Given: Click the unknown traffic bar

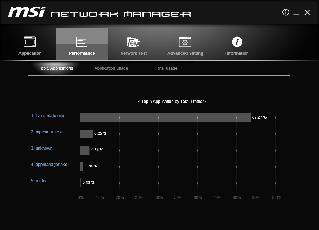Looking at the screenshot, I should [85, 150].
